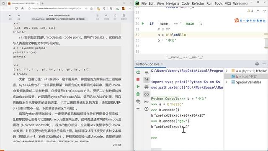Click the warnings indicator showing 4

(x=250, y=11)
